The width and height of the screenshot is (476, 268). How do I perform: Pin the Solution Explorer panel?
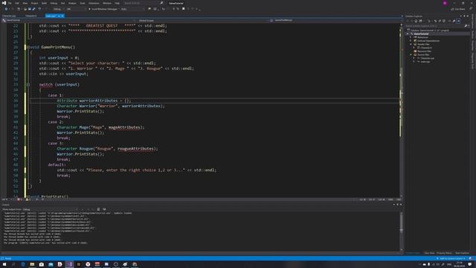[x=464, y=16]
